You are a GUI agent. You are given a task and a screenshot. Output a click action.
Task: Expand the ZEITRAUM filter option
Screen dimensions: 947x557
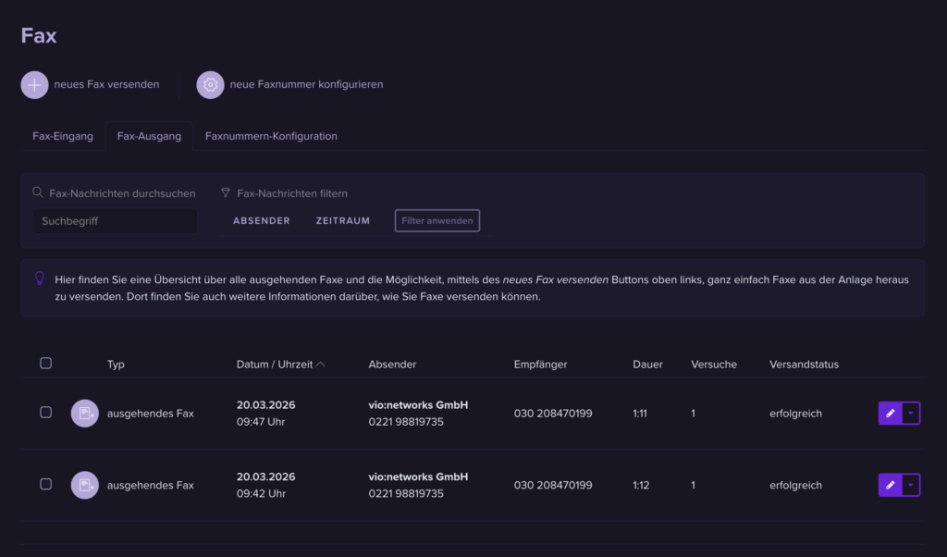pos(342,221)
